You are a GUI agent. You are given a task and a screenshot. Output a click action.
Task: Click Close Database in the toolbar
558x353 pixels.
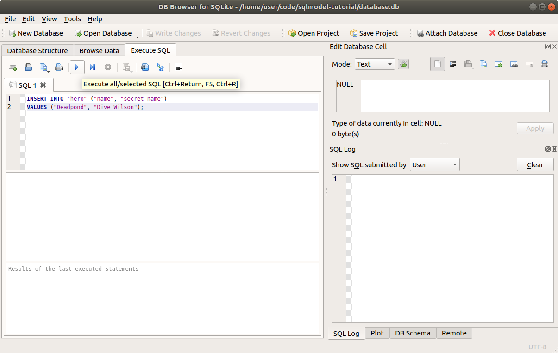[517, 33]
